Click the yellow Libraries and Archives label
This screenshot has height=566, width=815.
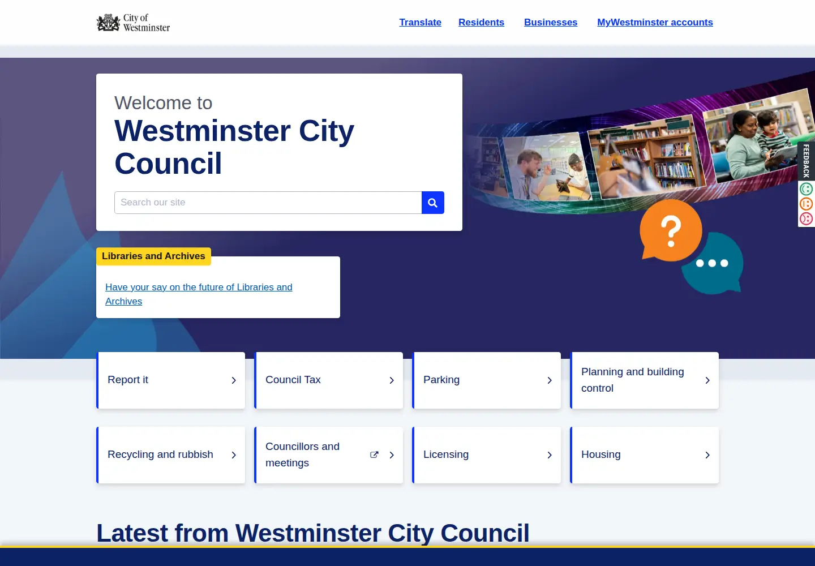coord(153,256)
